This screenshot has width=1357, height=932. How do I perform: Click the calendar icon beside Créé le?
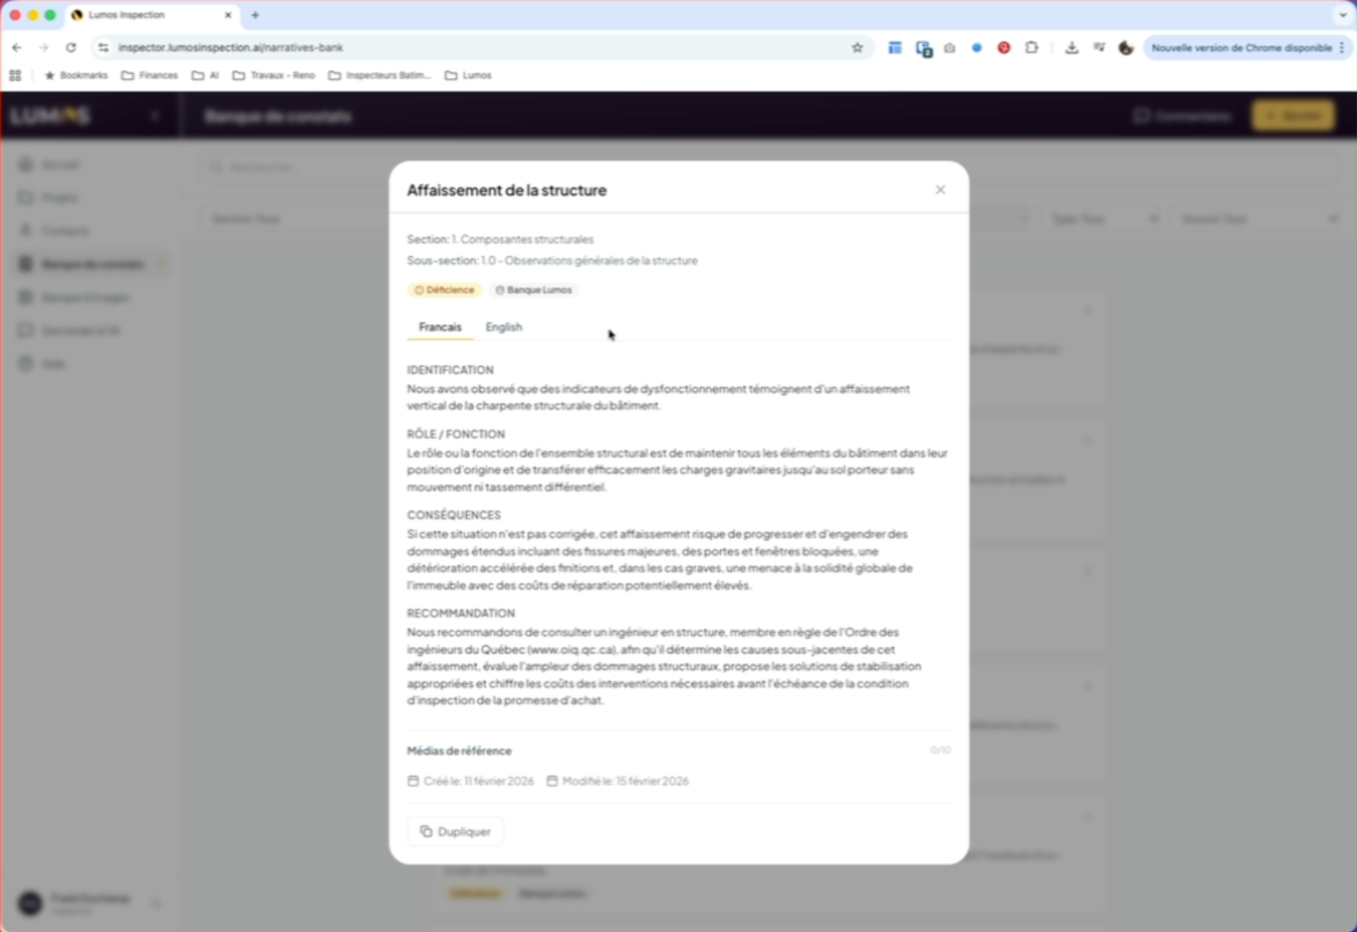[413, 781]
